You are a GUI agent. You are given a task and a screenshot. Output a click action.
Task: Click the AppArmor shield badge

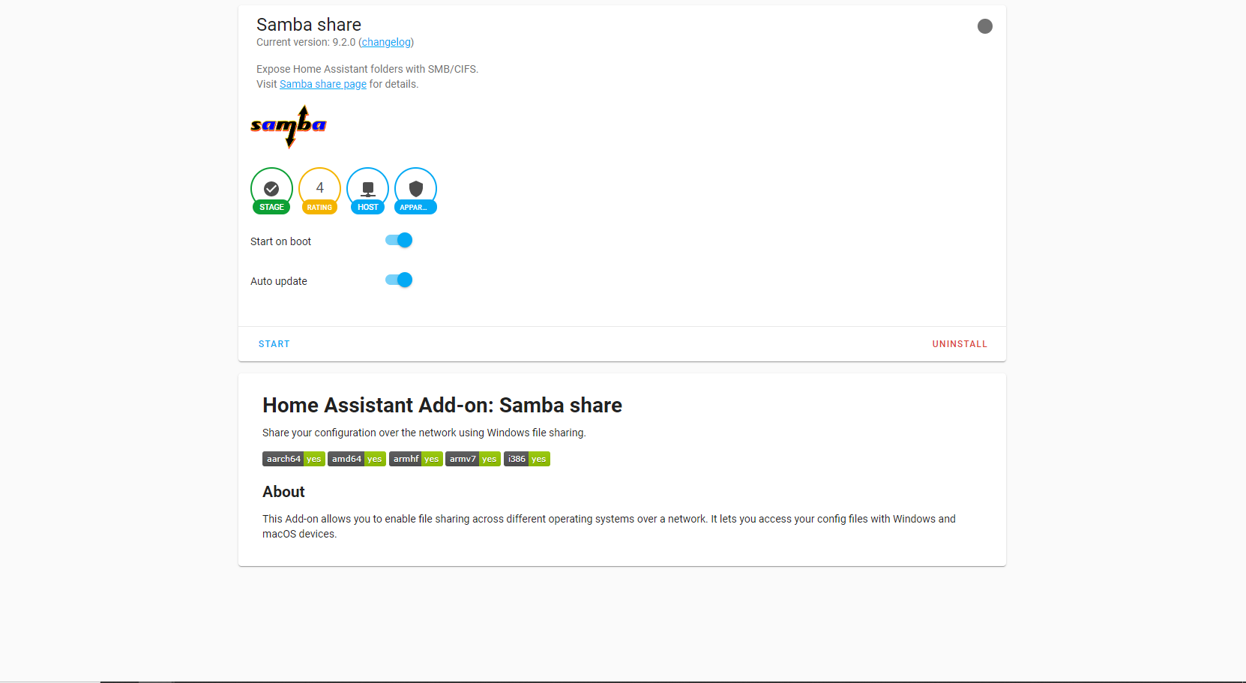[415, 190]
